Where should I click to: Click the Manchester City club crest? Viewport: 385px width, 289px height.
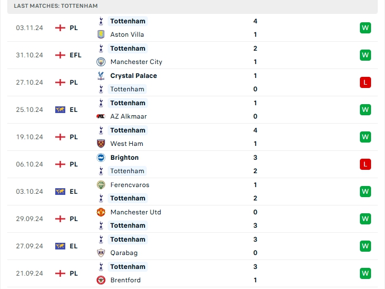click(x=101, y=62)
